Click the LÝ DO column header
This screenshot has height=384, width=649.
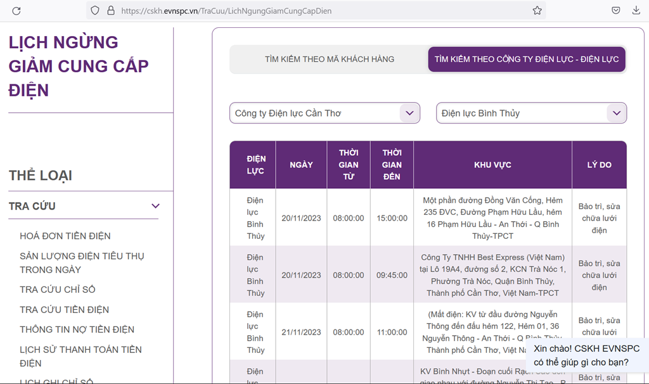[x=599, y=165]
